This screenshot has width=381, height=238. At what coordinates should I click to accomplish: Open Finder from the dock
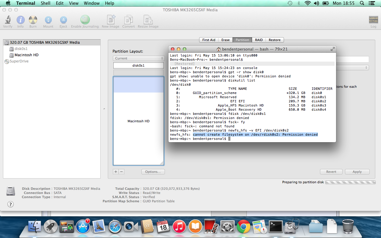[35, 227]
